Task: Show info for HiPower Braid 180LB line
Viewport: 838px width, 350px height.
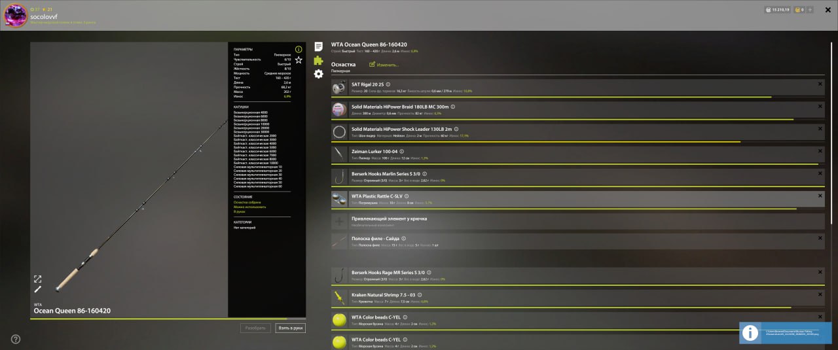Action: [x=452, y=107]
